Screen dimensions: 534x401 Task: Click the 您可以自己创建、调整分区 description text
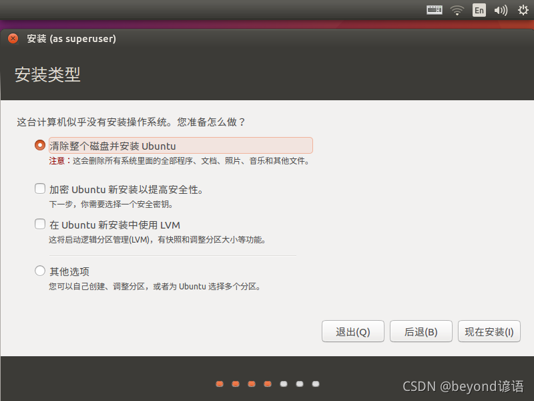pos(155,287)
